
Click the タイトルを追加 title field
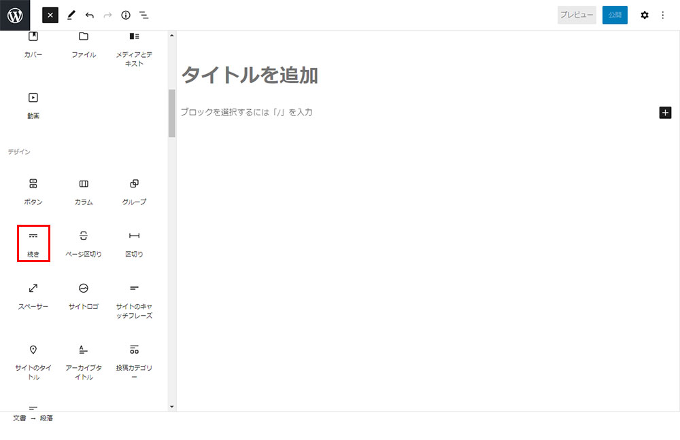pyautogui.click(x=249, y=75)
